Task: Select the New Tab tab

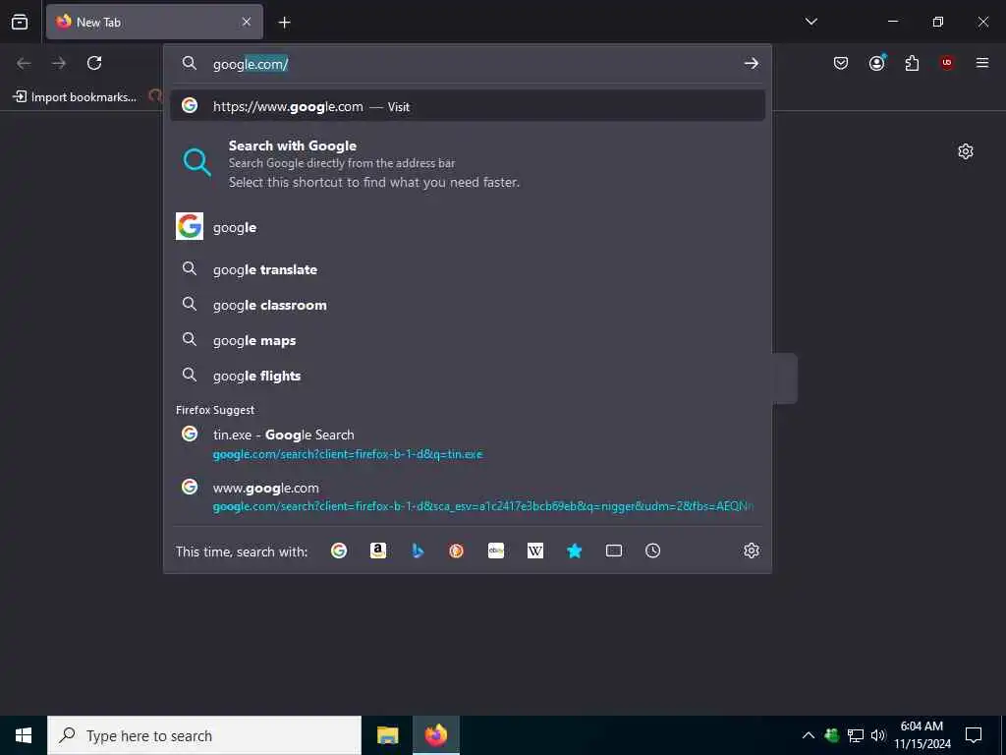Action: click(154, 22)
